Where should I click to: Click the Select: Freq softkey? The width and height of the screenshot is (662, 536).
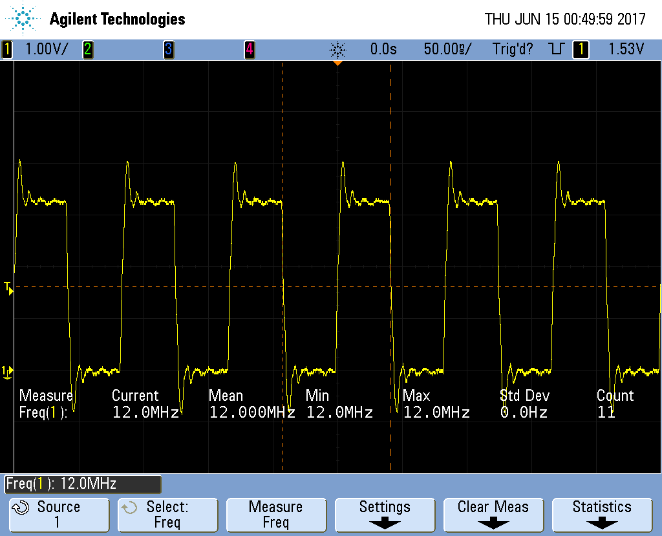(x=167, y=515)
